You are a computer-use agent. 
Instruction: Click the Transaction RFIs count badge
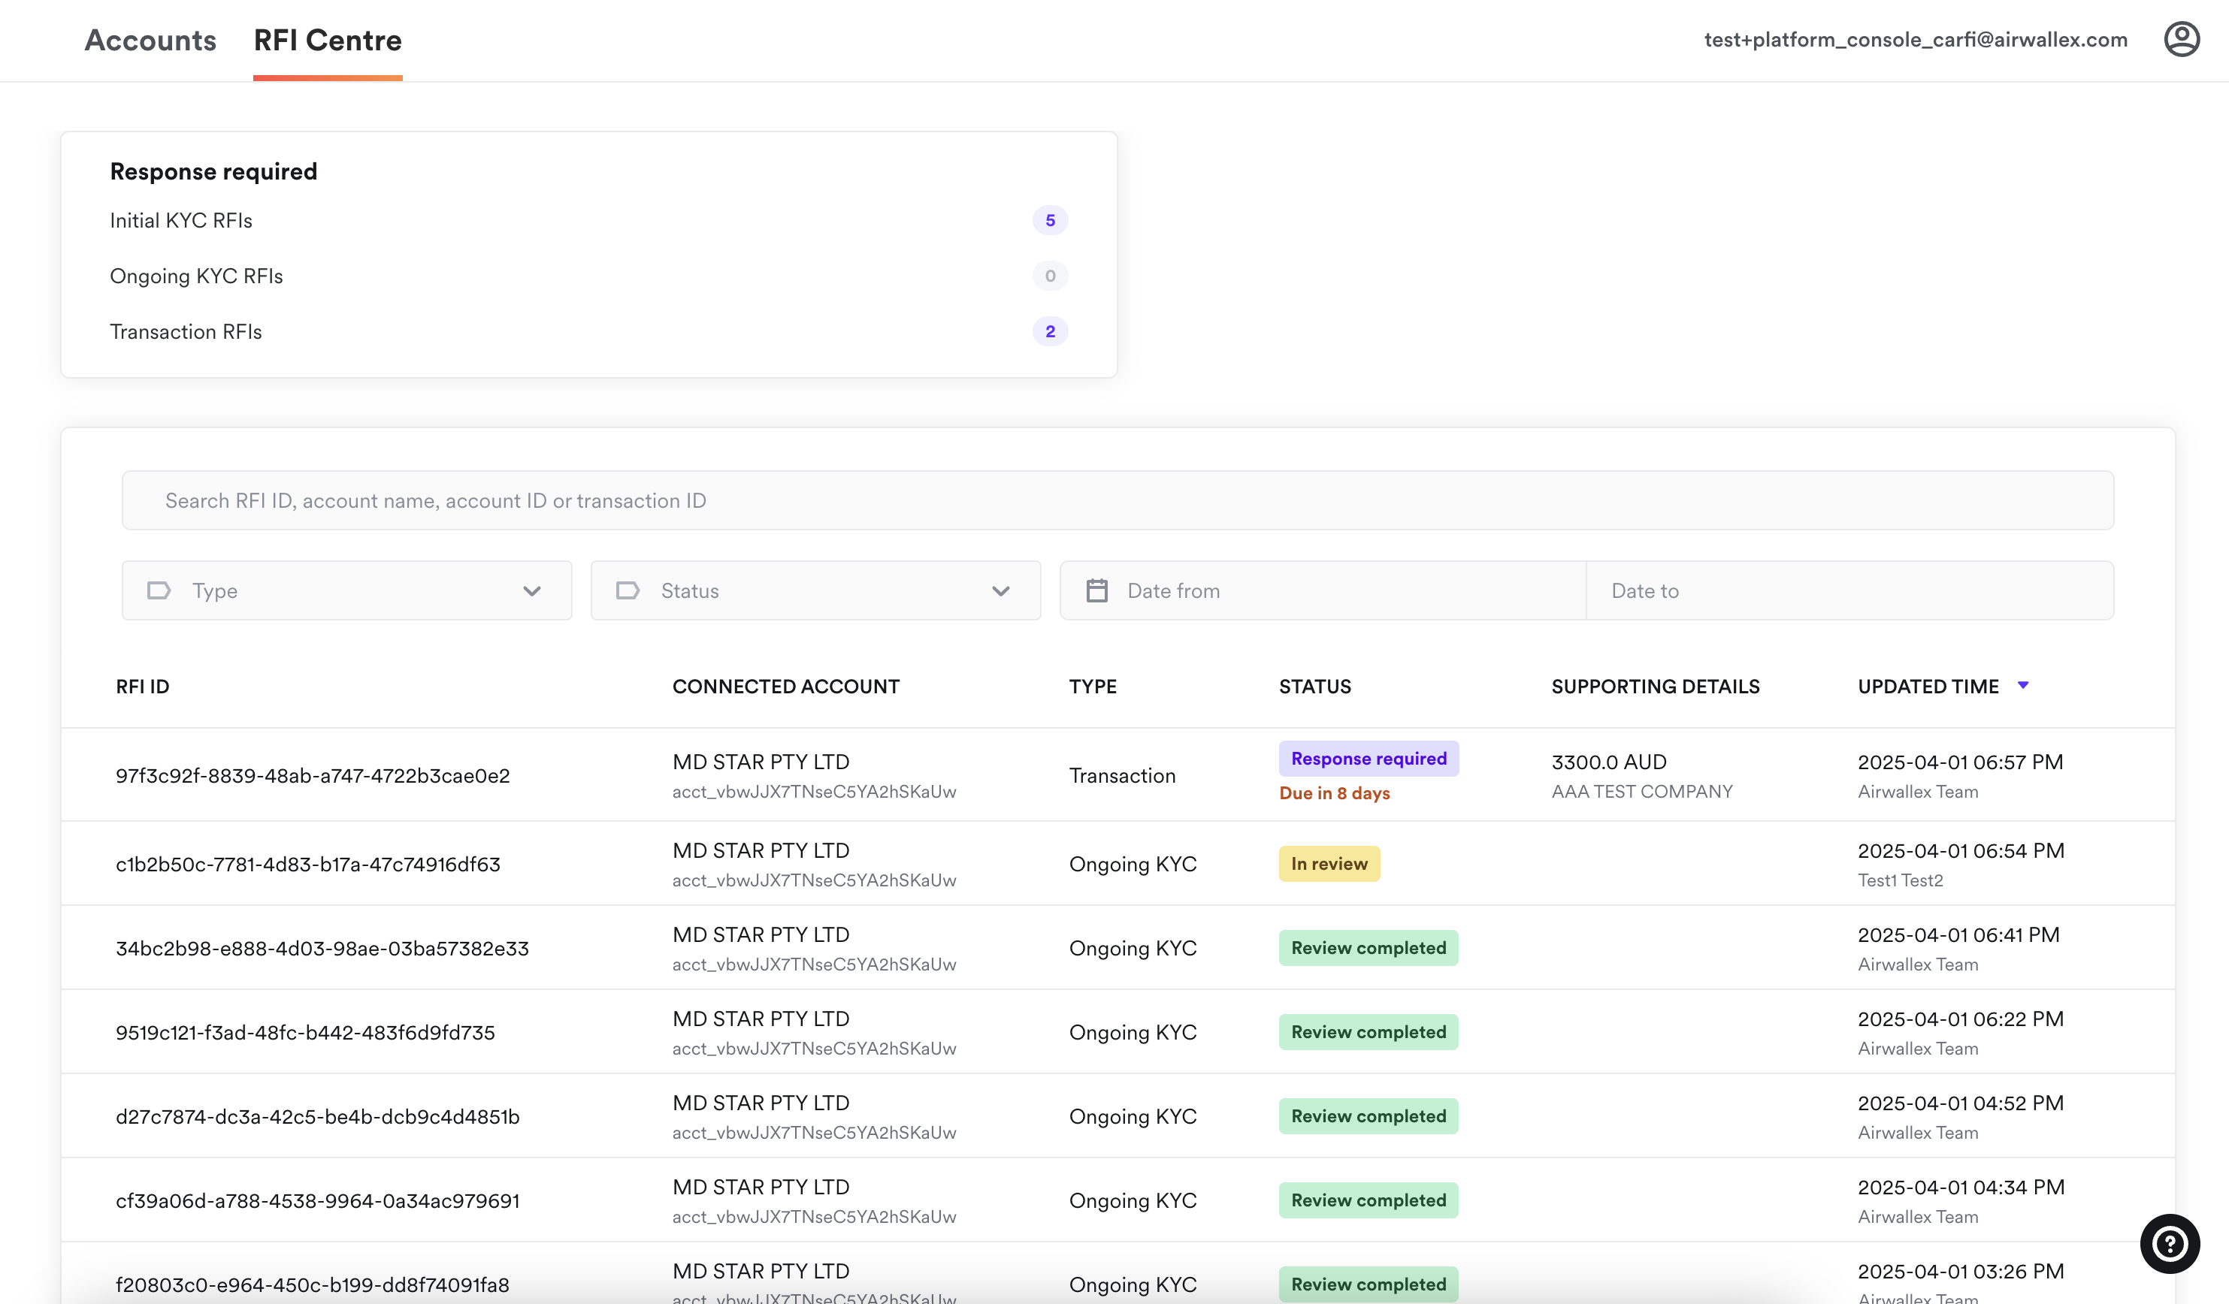pyautogui.click(x=1049, y=331)
